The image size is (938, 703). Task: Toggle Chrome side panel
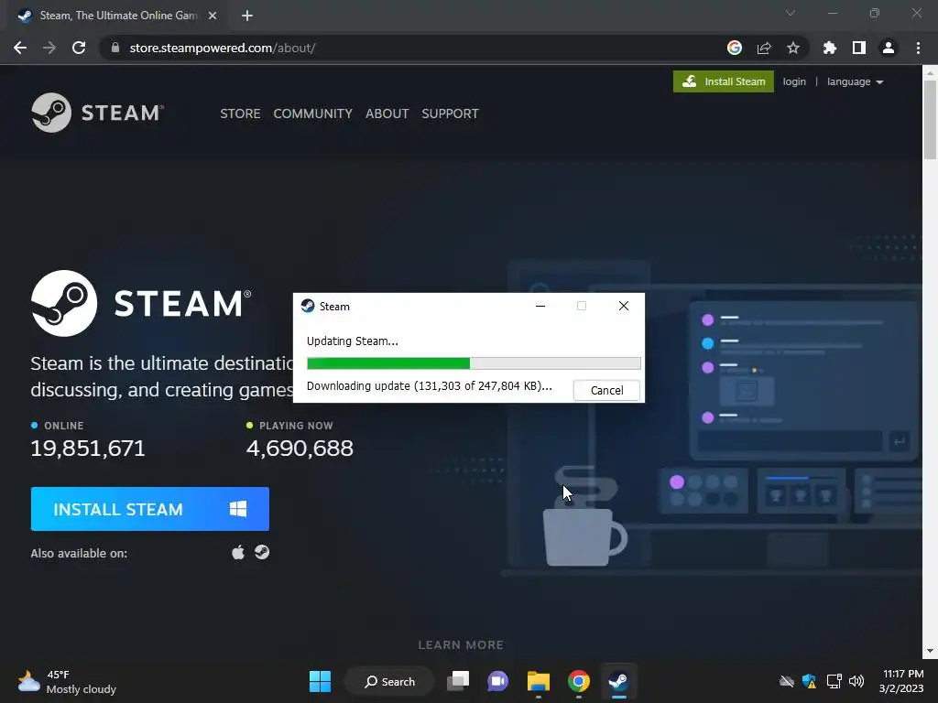coord(859,48)
